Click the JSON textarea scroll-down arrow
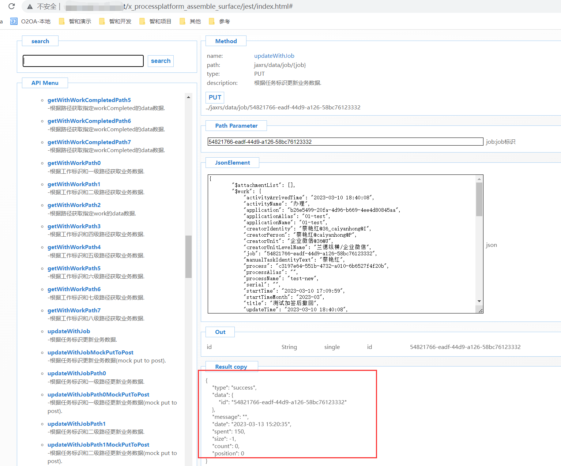The width and height of the screenshot is (561, 466). 479,301
